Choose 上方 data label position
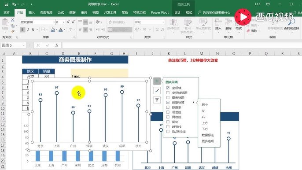The width and height of the screenshot is (302, 170). pos(205,123)
